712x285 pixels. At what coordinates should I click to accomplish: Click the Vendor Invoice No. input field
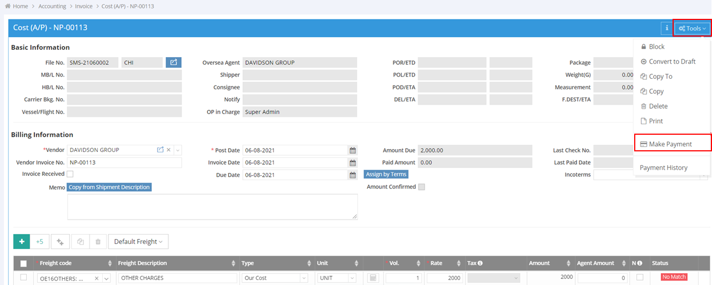(x=124, y=162)
